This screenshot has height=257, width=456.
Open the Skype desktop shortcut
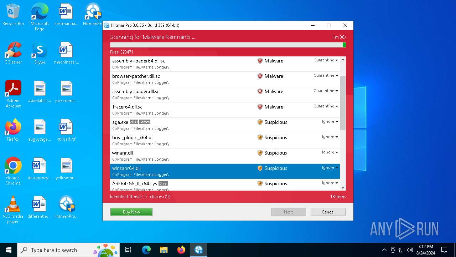tap(40, 54)
